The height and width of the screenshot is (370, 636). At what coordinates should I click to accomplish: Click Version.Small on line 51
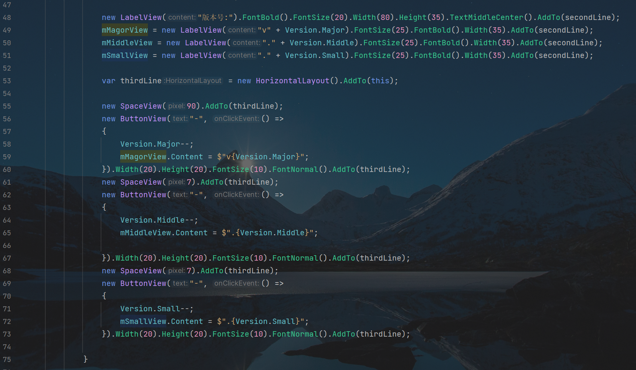[315, 55]
